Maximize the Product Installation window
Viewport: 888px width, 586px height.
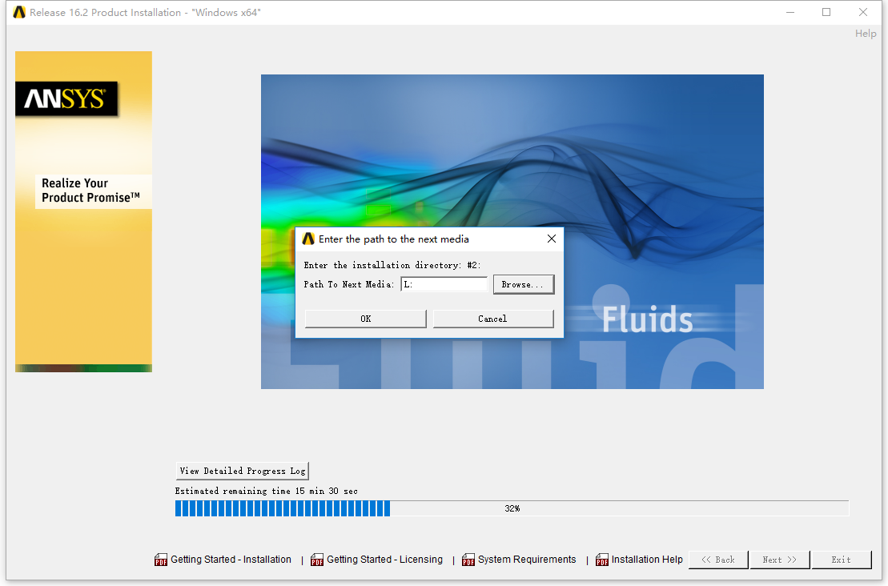pyautogui.click(x=826, y=13)
